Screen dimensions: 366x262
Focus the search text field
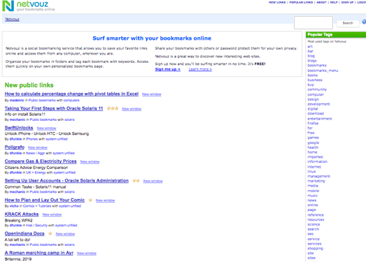pyautogui.click(x=314, y=22)
